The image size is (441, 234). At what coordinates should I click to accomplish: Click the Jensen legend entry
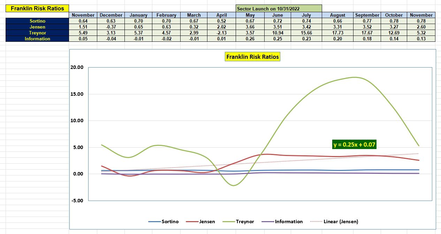pos(200,221)
